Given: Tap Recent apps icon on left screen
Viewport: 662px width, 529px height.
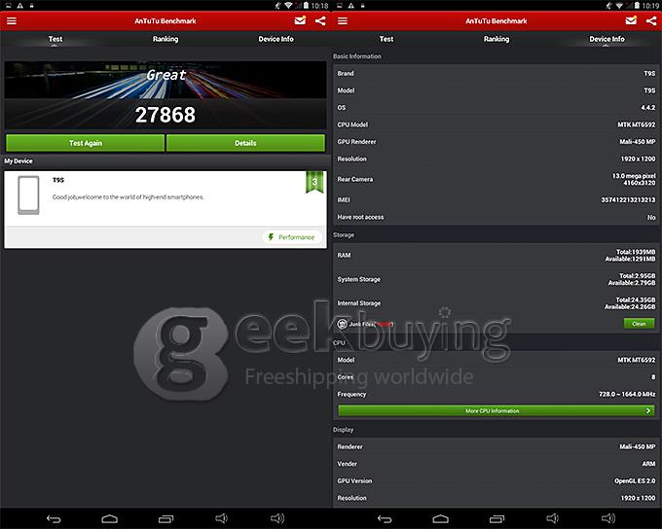Looking at the screenshot, I should click(x=165, y=519).
